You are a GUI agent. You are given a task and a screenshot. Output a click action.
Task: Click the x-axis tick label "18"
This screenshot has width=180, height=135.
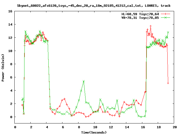(x=159, y=127)
